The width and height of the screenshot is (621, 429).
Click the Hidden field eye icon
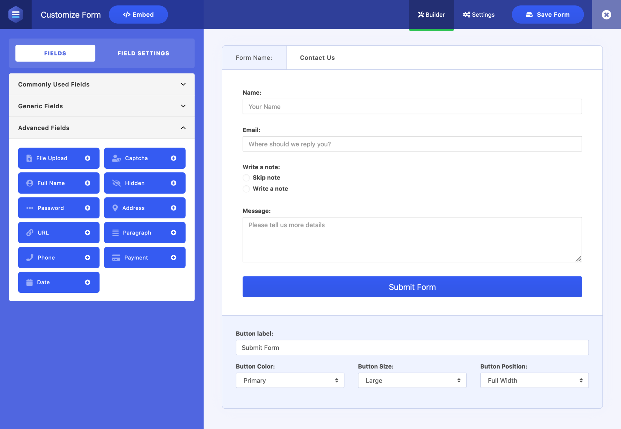coord(116,183)
